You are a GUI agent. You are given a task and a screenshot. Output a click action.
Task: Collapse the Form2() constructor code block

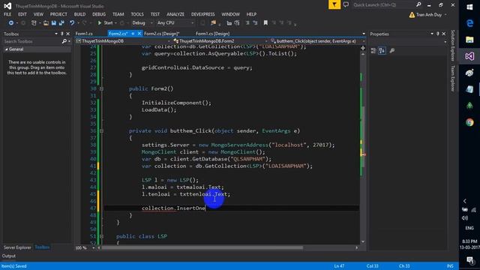click(101, 88)
